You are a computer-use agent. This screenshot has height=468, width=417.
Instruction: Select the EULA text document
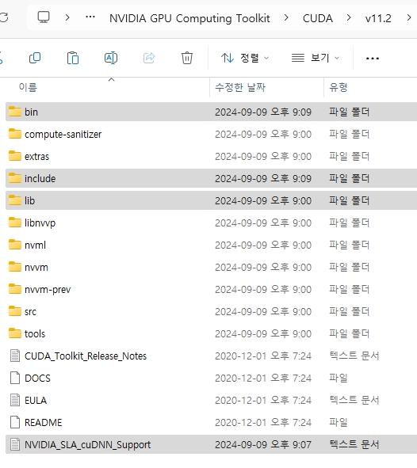pos(211,400)
